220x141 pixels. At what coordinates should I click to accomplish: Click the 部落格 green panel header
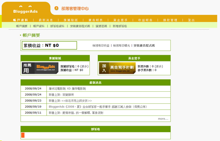tap(96, 129)
